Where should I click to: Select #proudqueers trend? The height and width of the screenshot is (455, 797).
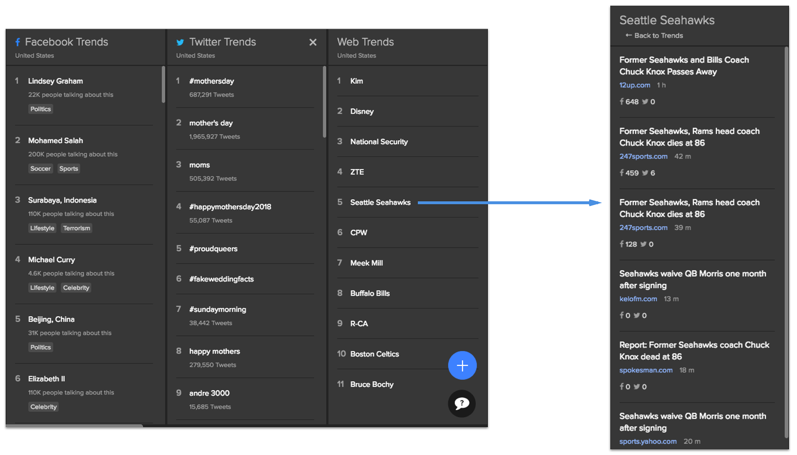pyautogui.click(x=213, y=248)
